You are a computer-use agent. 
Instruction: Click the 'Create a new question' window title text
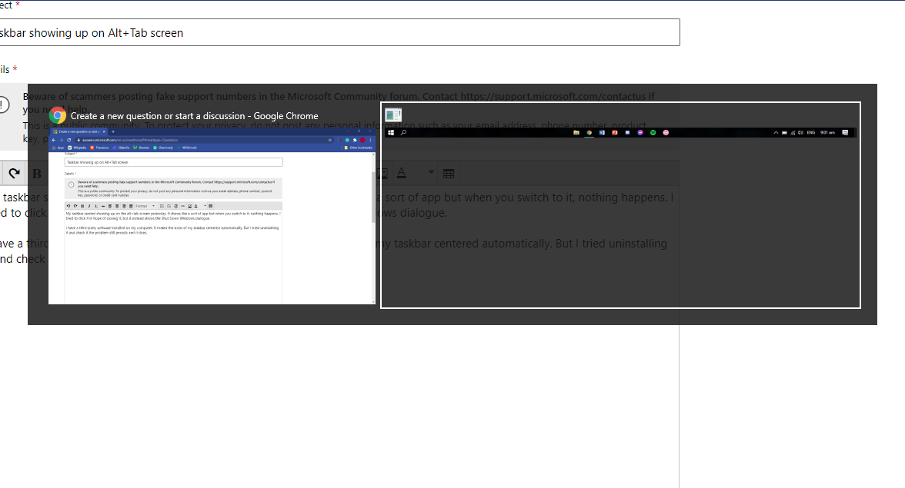pyautogui.click(x=194, y=116)
